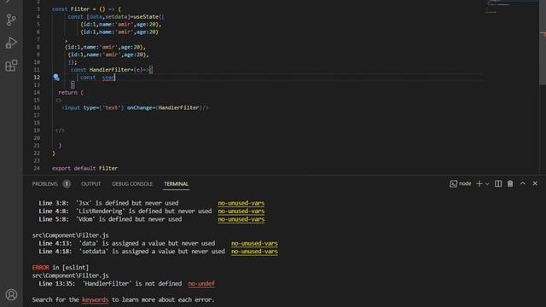
Task: Open no-unused-vars link for 'Vdom' line
Action: point(241,219)
